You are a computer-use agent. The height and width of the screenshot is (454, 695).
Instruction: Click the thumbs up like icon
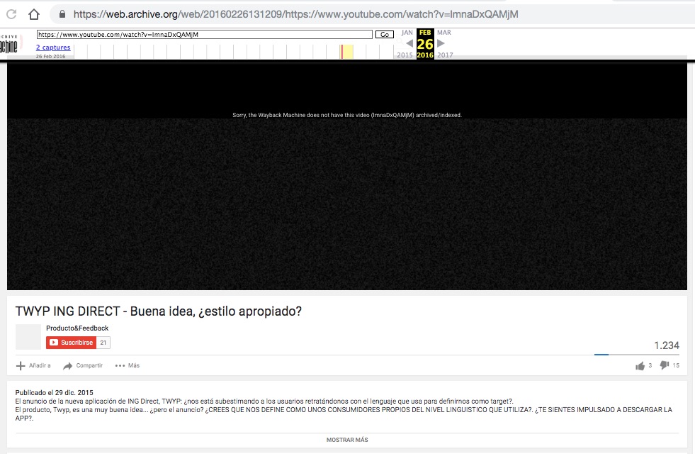[640, 365]
